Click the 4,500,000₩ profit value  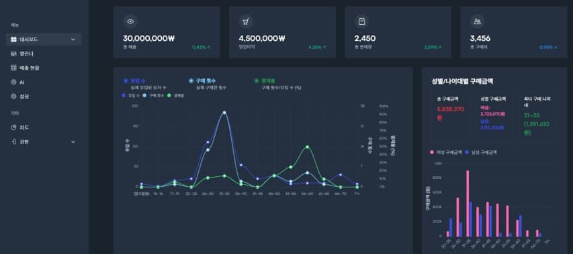tap(262, 38)
